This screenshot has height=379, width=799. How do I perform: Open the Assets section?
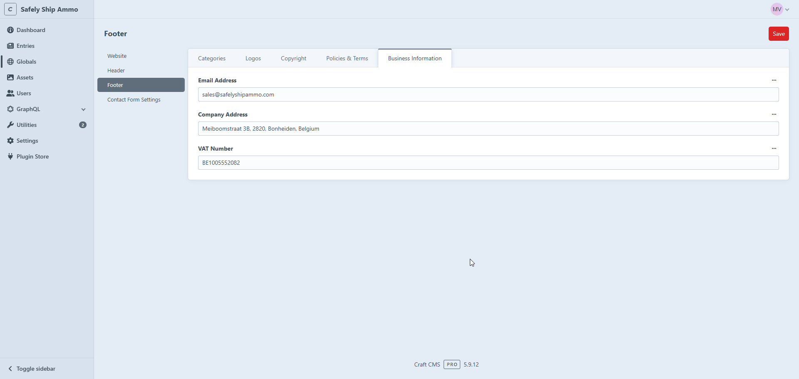[25, 77]
